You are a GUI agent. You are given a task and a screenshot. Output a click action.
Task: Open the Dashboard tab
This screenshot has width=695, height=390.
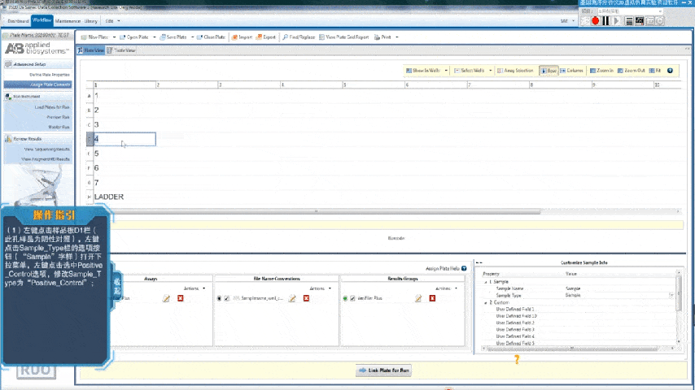(18, 21)
